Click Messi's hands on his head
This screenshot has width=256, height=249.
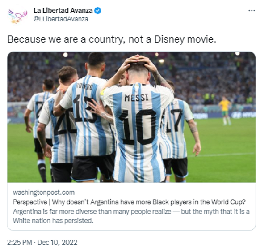138,62
